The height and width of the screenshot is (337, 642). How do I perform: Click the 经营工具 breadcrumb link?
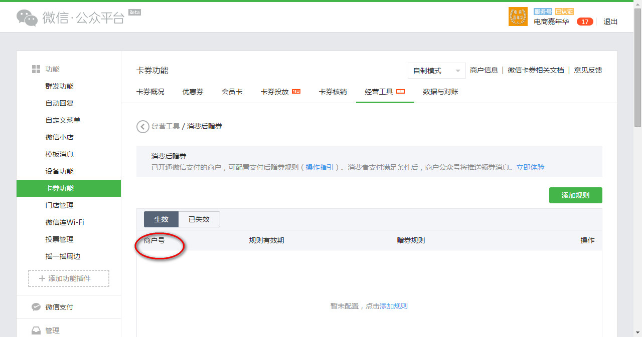coord(166,127)
